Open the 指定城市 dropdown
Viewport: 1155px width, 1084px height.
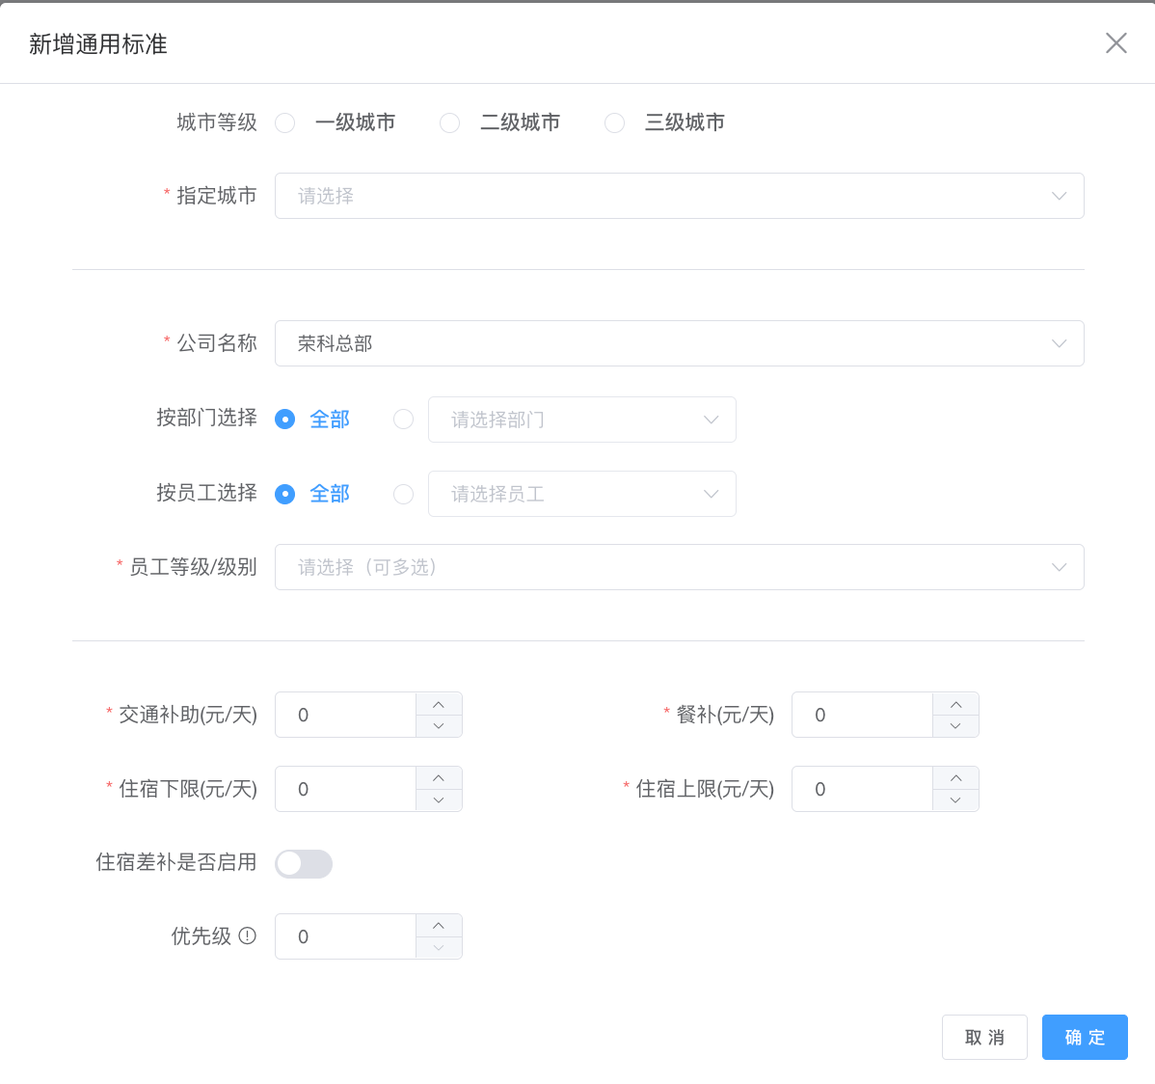(679, 196)
